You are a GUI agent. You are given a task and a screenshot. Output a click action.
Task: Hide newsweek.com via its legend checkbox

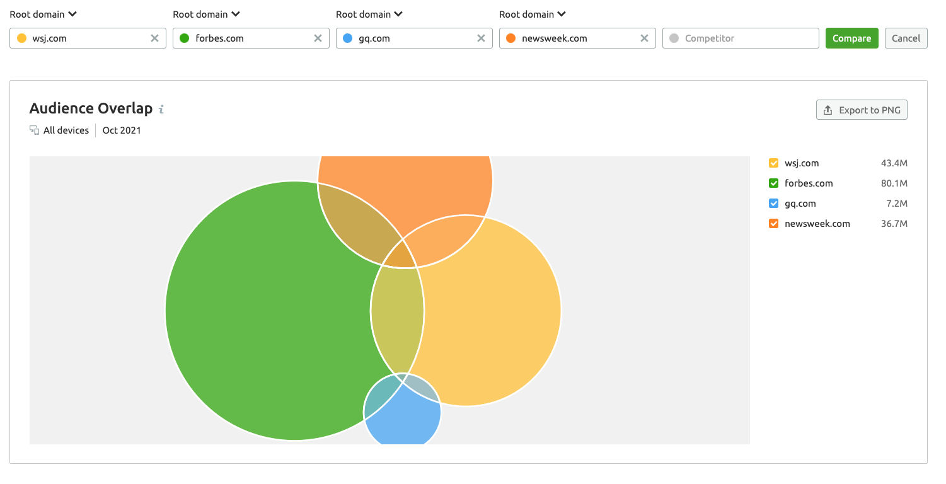[774, 224]
